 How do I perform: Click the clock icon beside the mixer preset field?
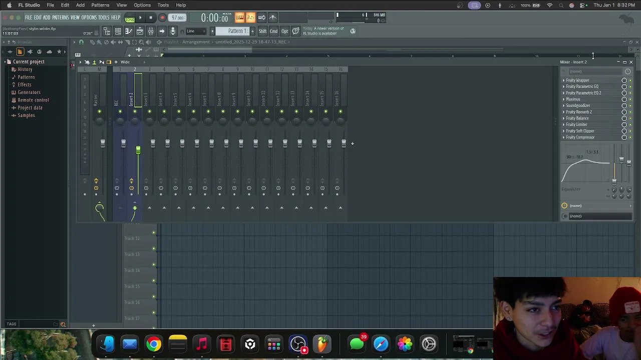tap(627, 71)
